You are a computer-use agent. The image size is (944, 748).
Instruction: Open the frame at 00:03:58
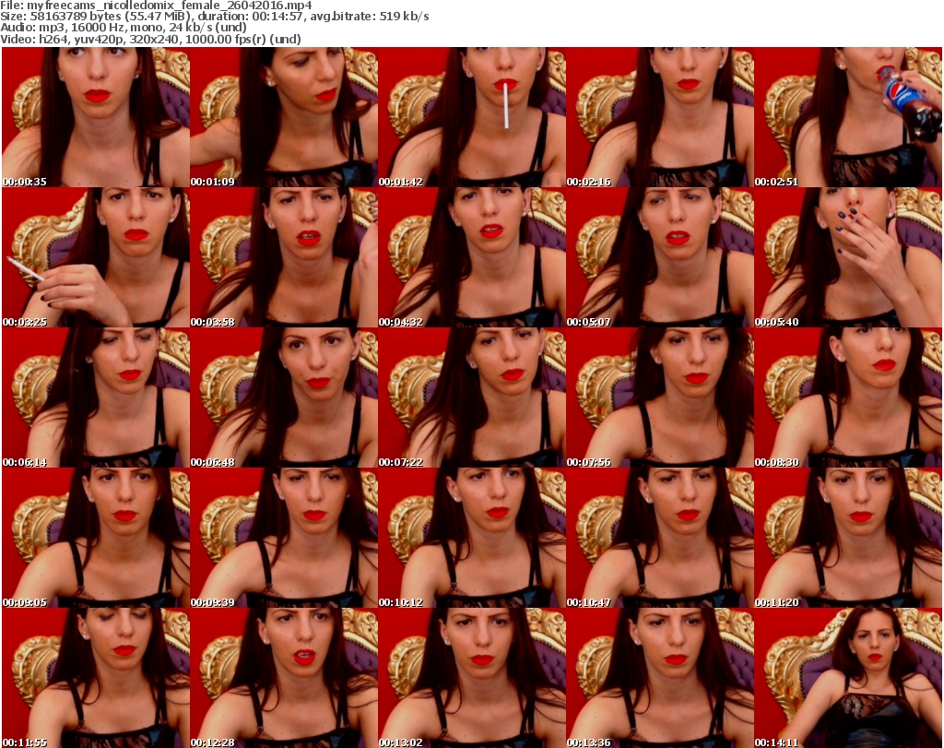pyautogui.click(x=284, y=257)
